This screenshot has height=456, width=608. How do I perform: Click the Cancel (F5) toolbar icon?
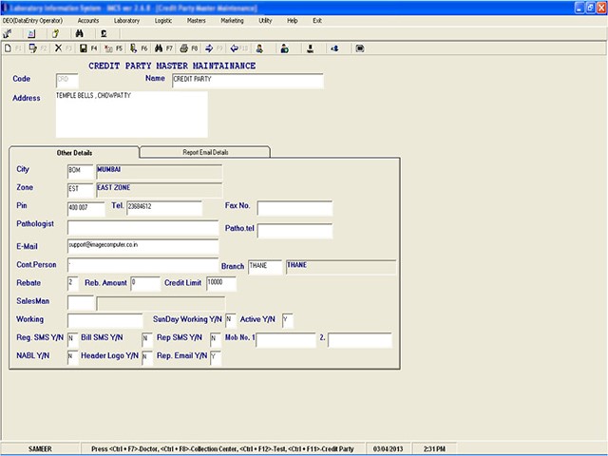(108, 48)
